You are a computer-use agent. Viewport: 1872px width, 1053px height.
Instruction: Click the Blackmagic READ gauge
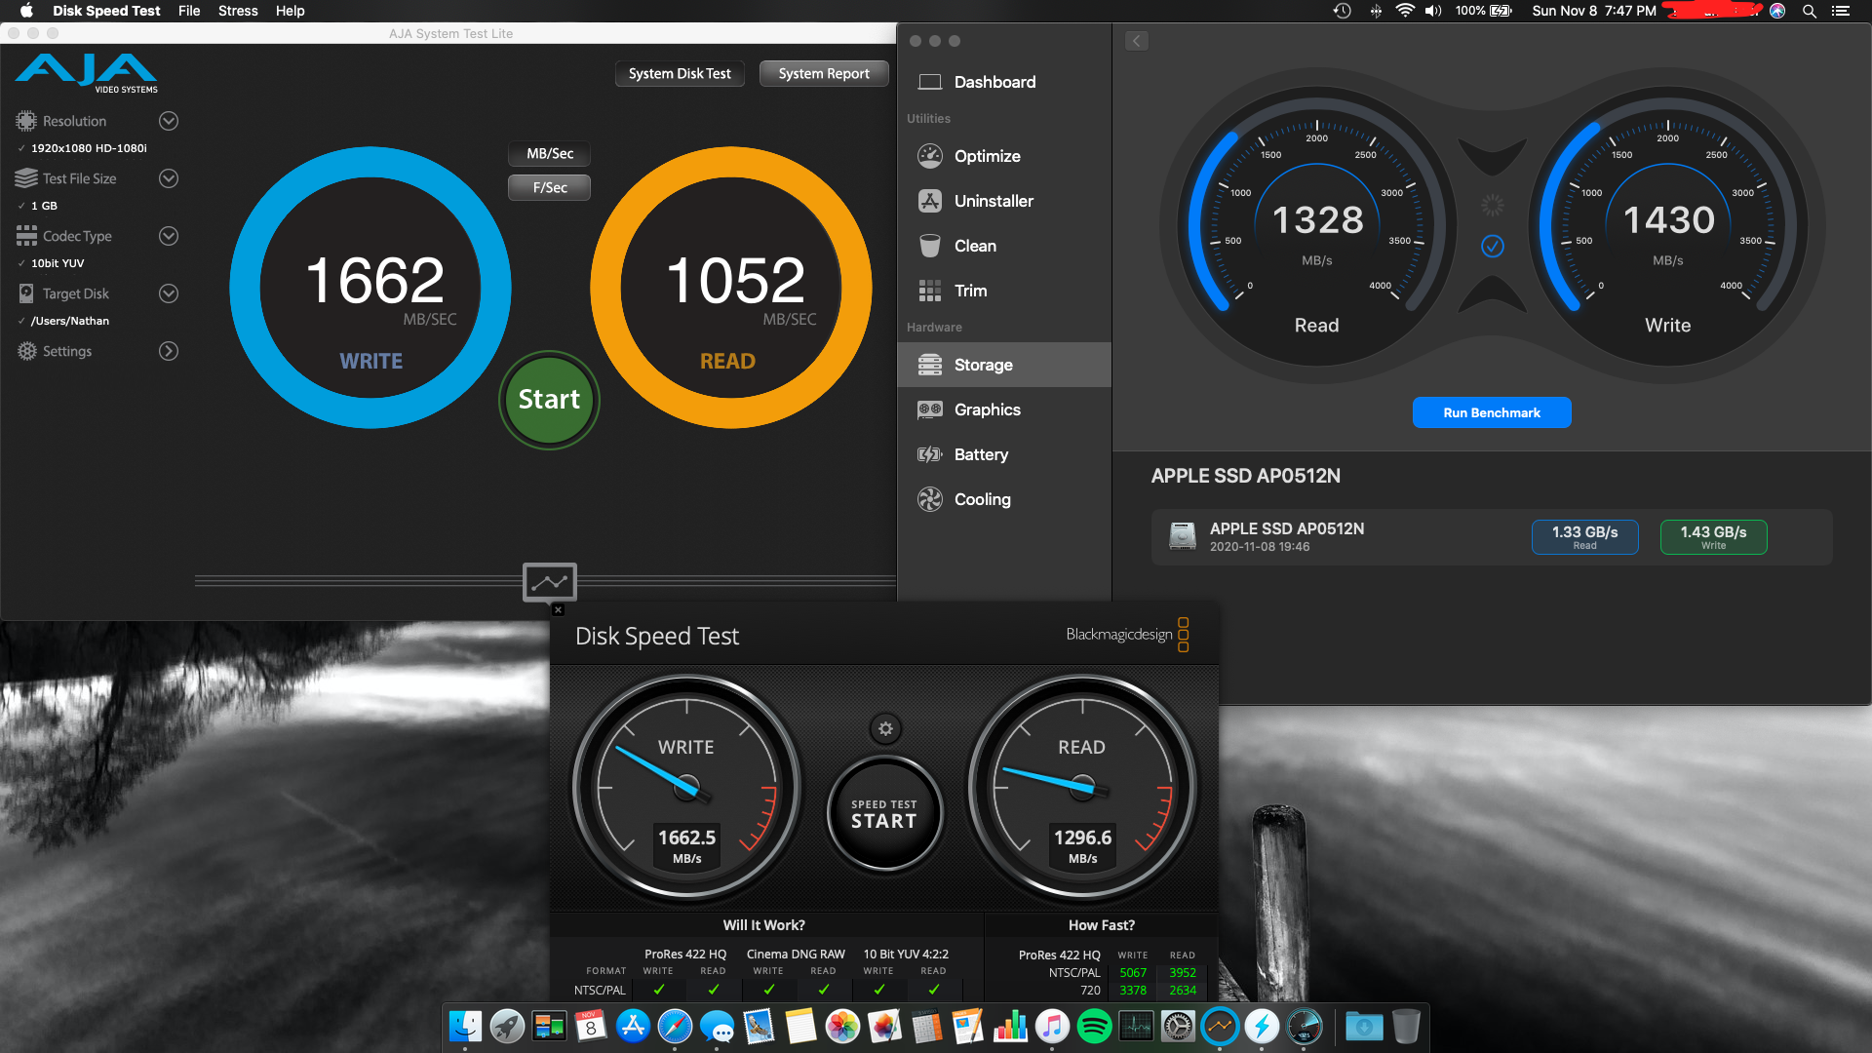1082,788
